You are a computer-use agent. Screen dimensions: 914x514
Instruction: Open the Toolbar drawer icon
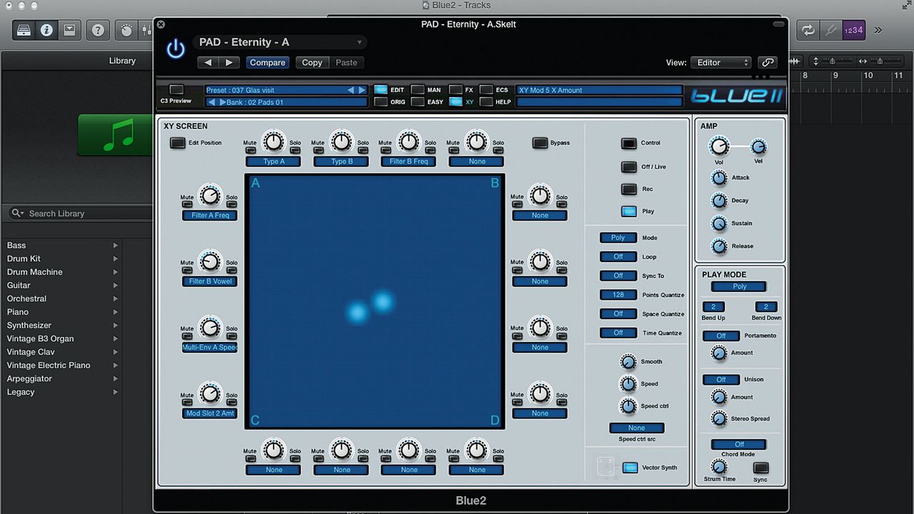pyautogui.click(x=69, y=30)
